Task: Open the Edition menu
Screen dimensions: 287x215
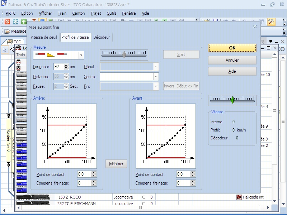Action: coord(27,13)
